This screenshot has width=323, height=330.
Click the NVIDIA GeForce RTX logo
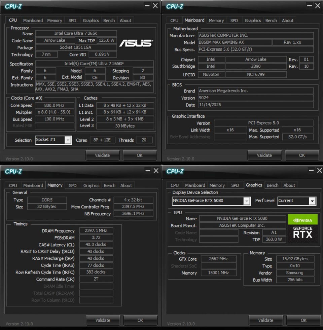[302, 228]
